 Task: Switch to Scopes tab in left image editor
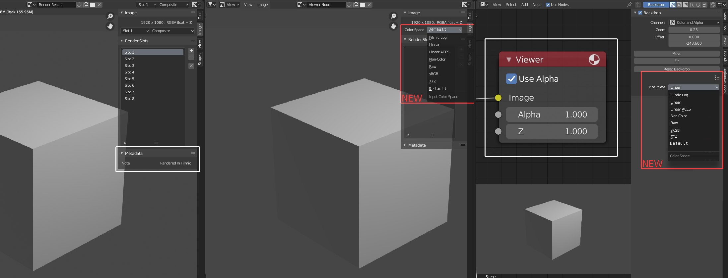tap(200, 59)
